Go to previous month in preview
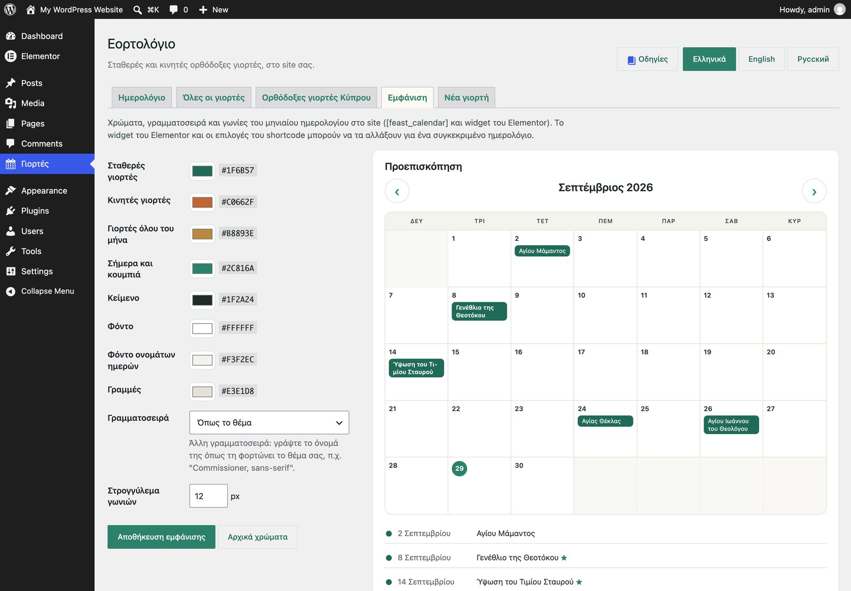Viewport: 851px width, 591px height. [x=397, y=191]
